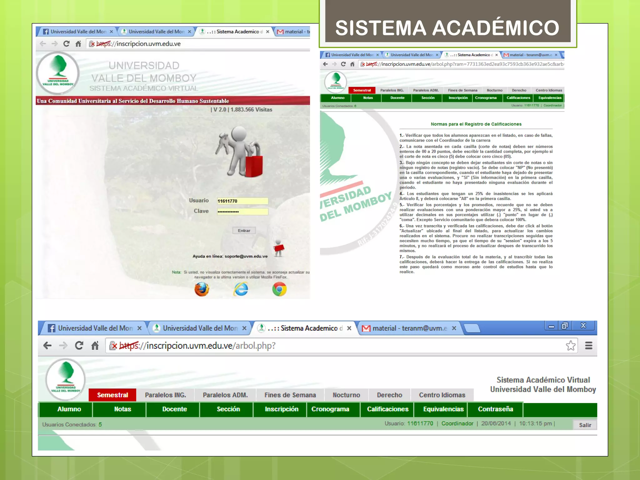Viewport: 640px width, 480px height.
Task: Switch to Facebook Universidad tab in bottom browser
Action: pyautogui.click(x=95, y=328)
